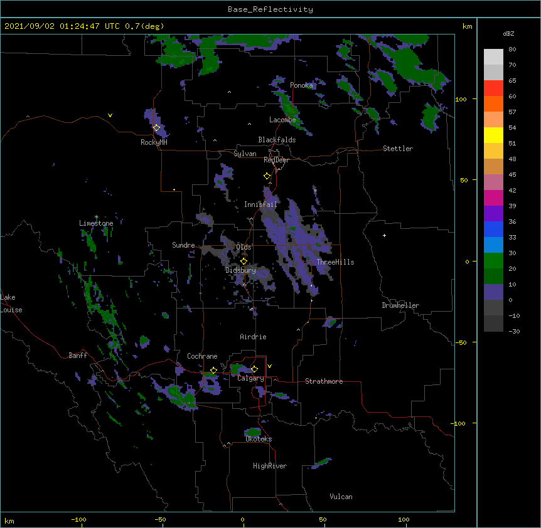The height and width of the screenshot is (528, 541).
Task: Select the Limestone label
Action: [96, 223]
